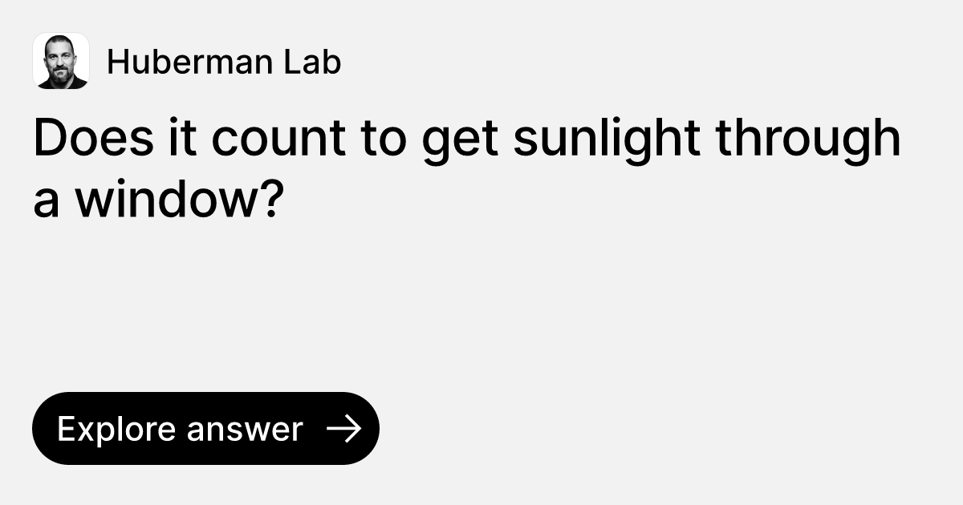Click the arrow icon in Explore answer

[x=344, y=429]
